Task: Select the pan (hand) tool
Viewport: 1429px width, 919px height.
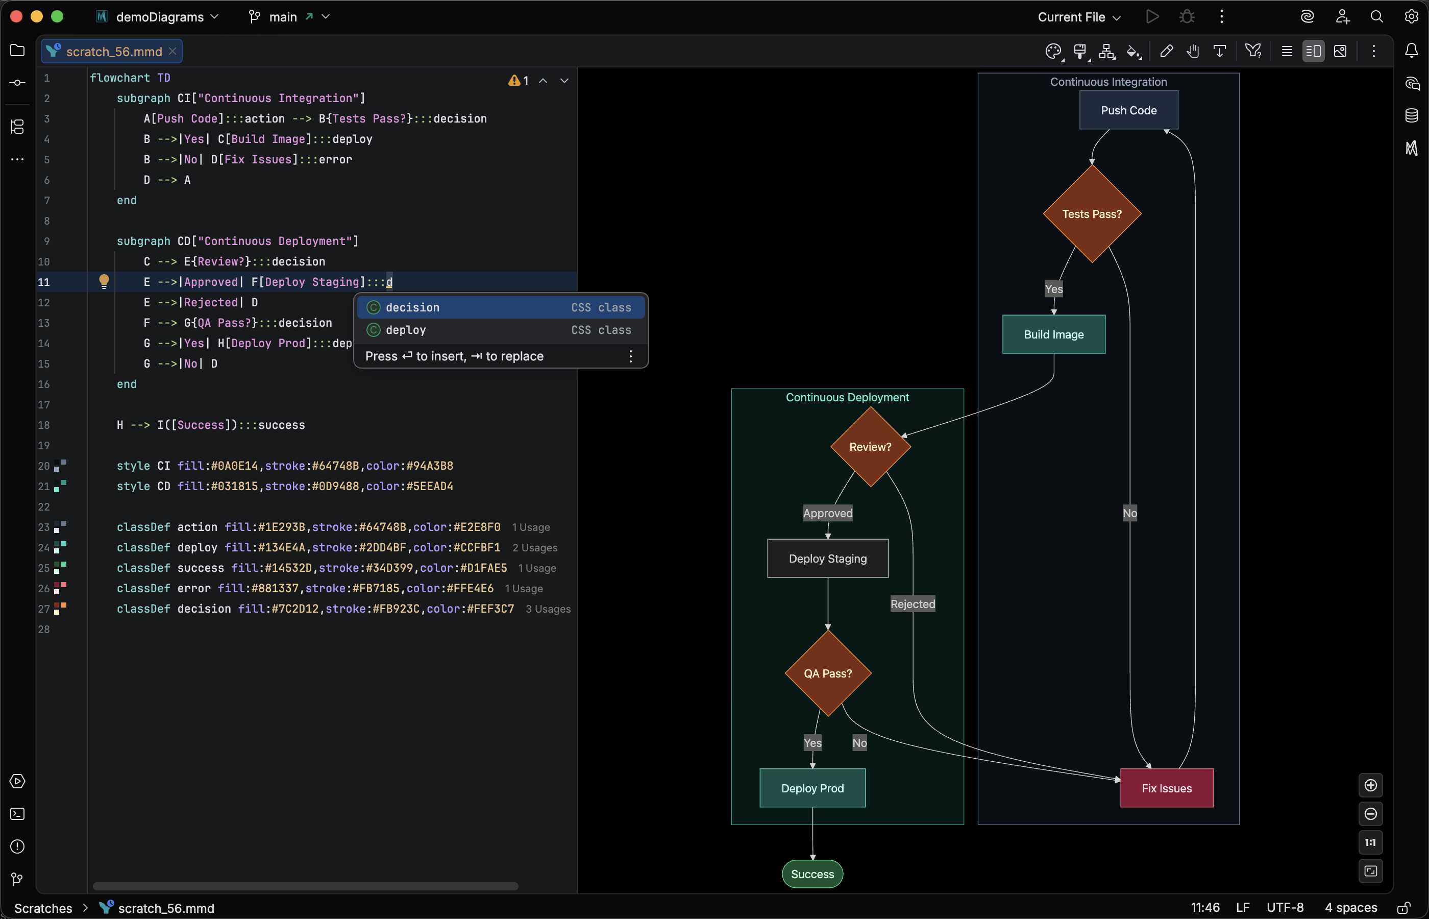Action: click(1193, 52)
